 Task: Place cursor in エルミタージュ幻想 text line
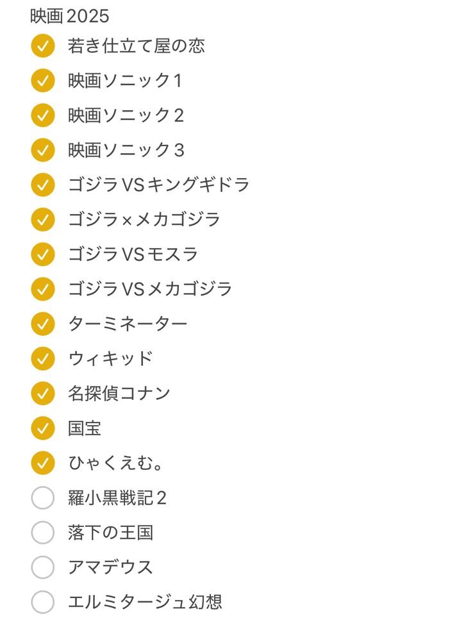(x=145, y=602)
